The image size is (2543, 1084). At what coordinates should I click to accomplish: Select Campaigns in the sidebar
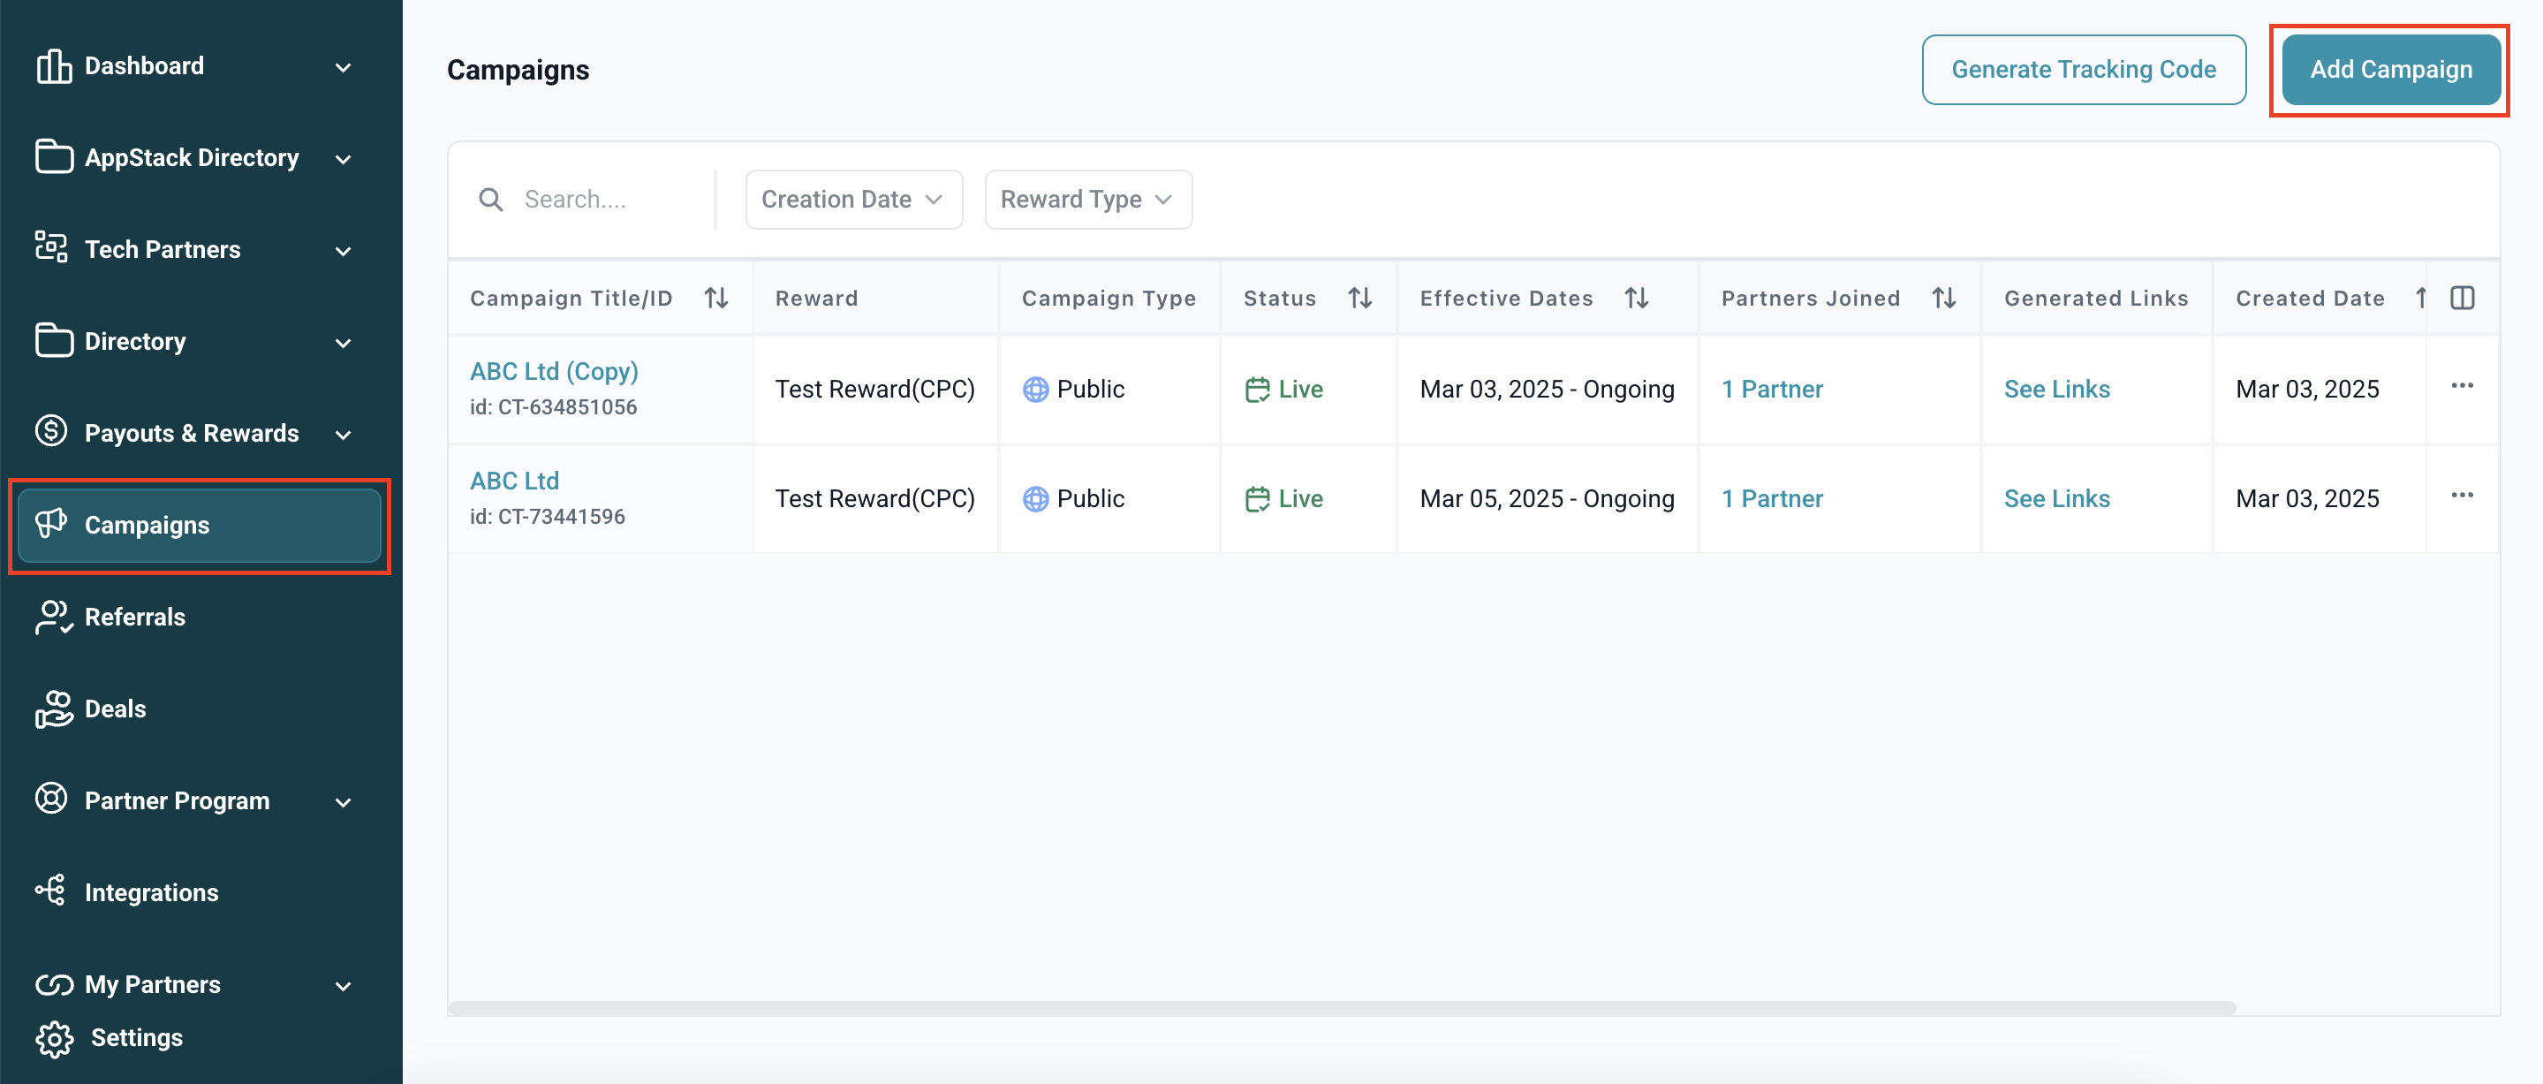[198, 526]
